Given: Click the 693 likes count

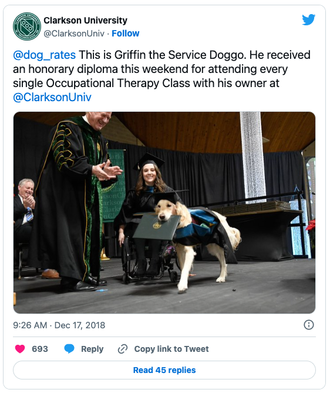Looking at the screenshot, I should [x=40, y=349].
